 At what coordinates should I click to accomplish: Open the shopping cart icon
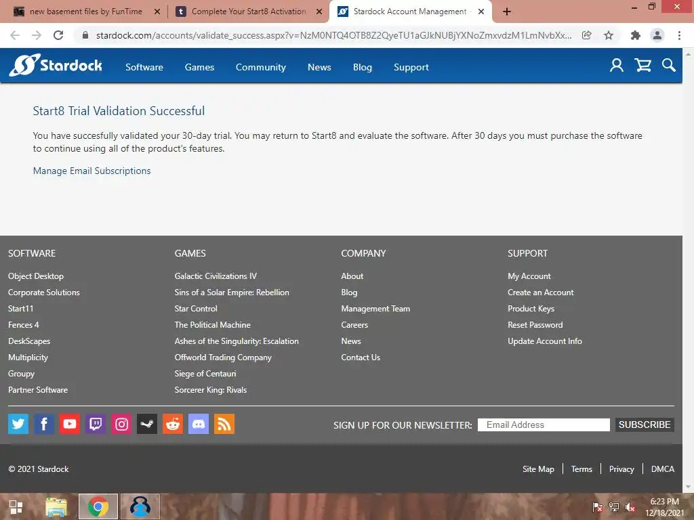[642, 66]
